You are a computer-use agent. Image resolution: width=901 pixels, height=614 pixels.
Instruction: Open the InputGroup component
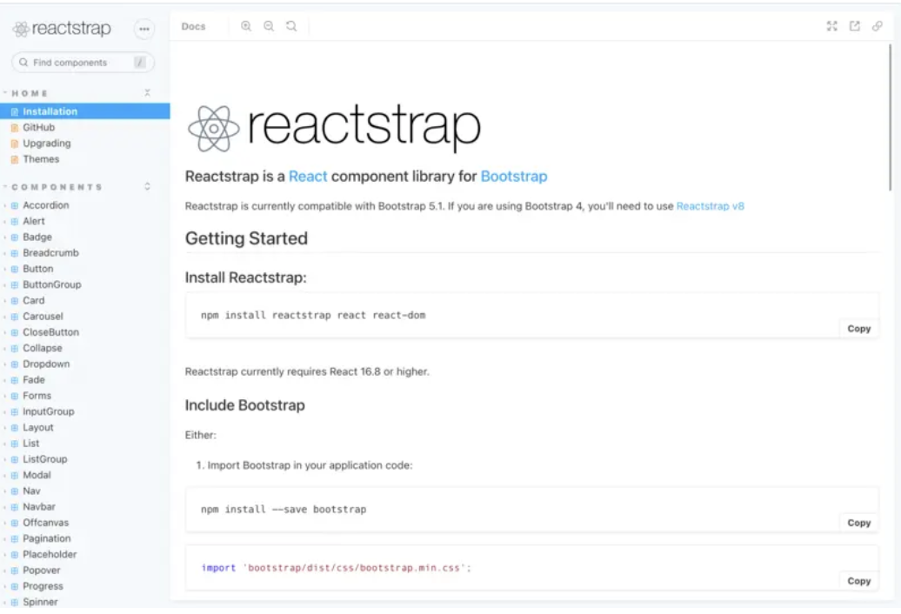pyautogui.click(x=49, y=411)
